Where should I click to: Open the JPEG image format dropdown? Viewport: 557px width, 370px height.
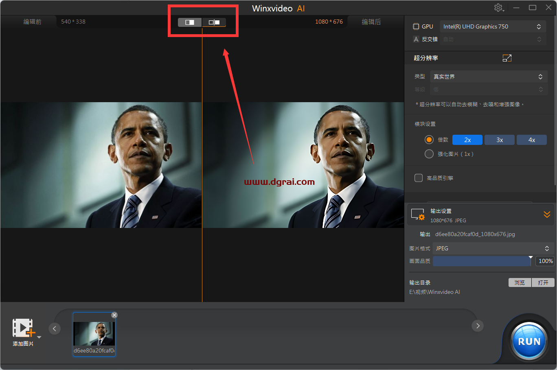pos(493,248)
